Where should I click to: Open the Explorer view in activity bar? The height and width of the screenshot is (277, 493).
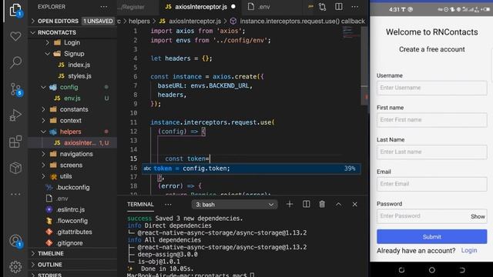click(x=15, y=10)
